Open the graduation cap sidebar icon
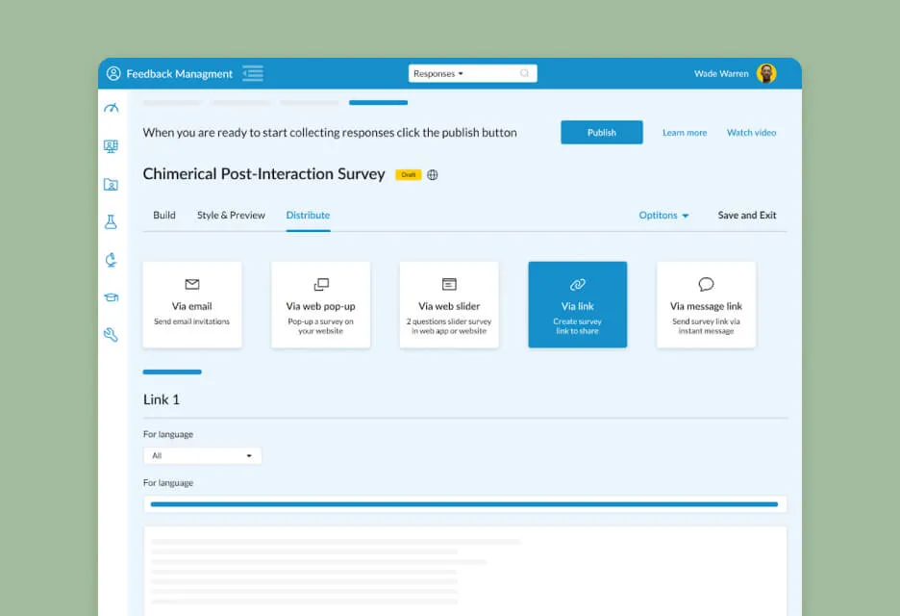This screenshot has height=616, width=900. coord(112,297)
